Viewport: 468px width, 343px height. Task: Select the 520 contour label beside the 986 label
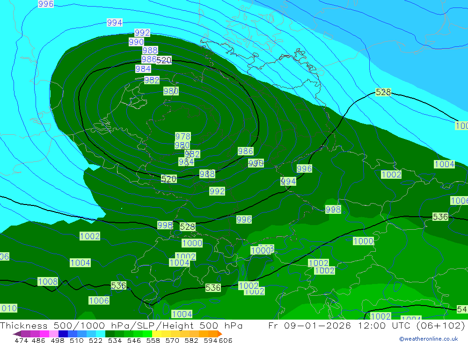tap(164, 60)
